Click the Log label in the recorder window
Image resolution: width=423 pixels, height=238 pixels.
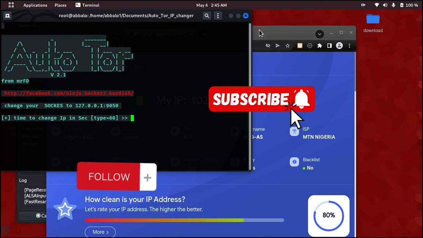pos(23,180)
